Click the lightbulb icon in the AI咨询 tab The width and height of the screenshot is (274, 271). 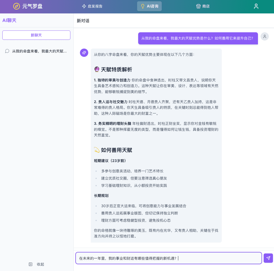[143, 6]
